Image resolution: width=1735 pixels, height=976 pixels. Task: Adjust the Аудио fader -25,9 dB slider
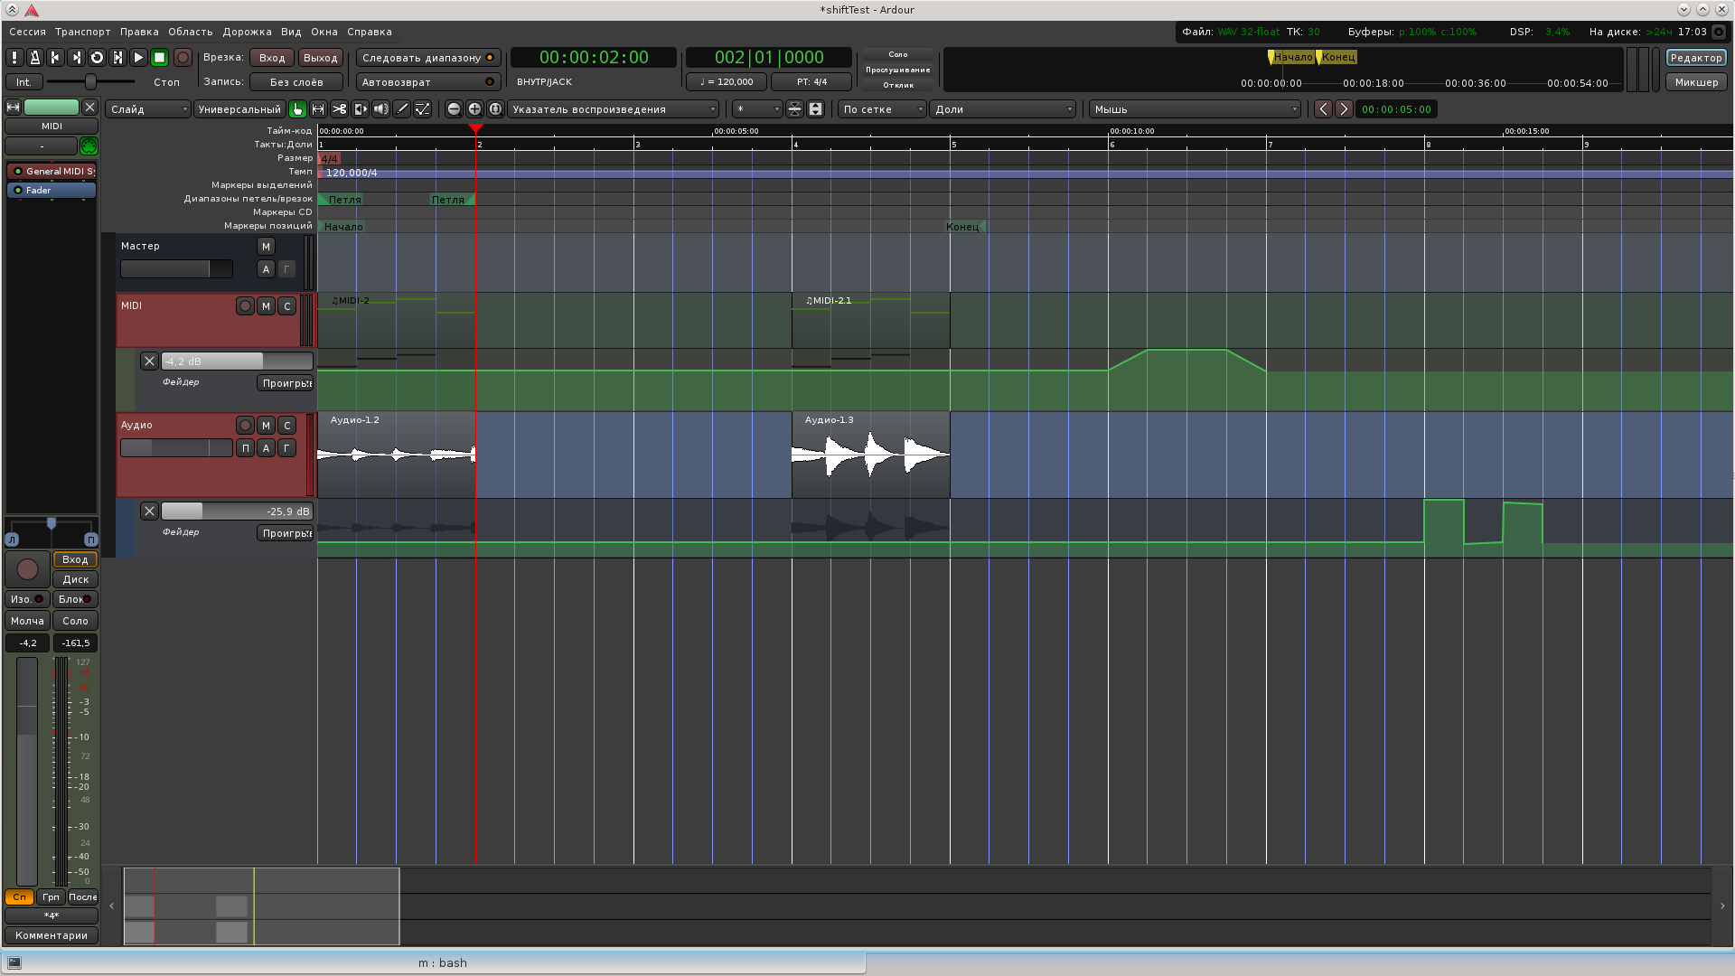click(x=237, y=511)
